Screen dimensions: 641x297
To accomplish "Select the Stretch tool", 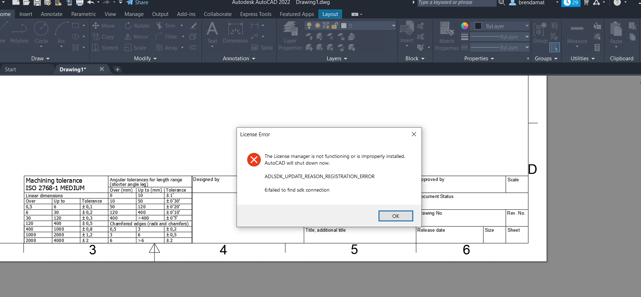I will point(105,48).
